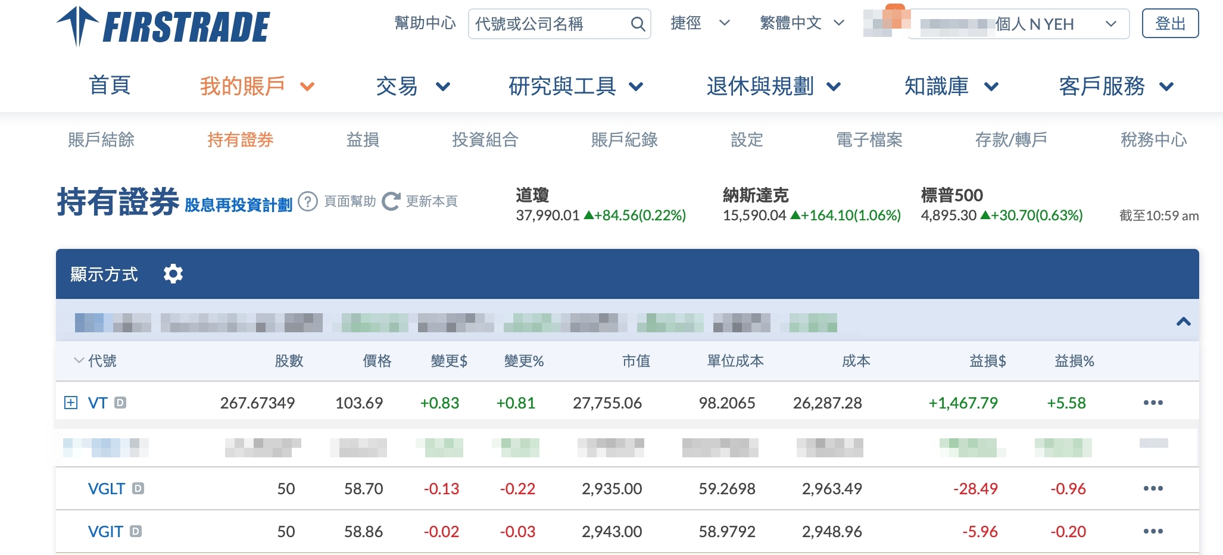The image size is (1223, 555).
Task: Click the 單位成本 column header
Action: tap(735, 361)
